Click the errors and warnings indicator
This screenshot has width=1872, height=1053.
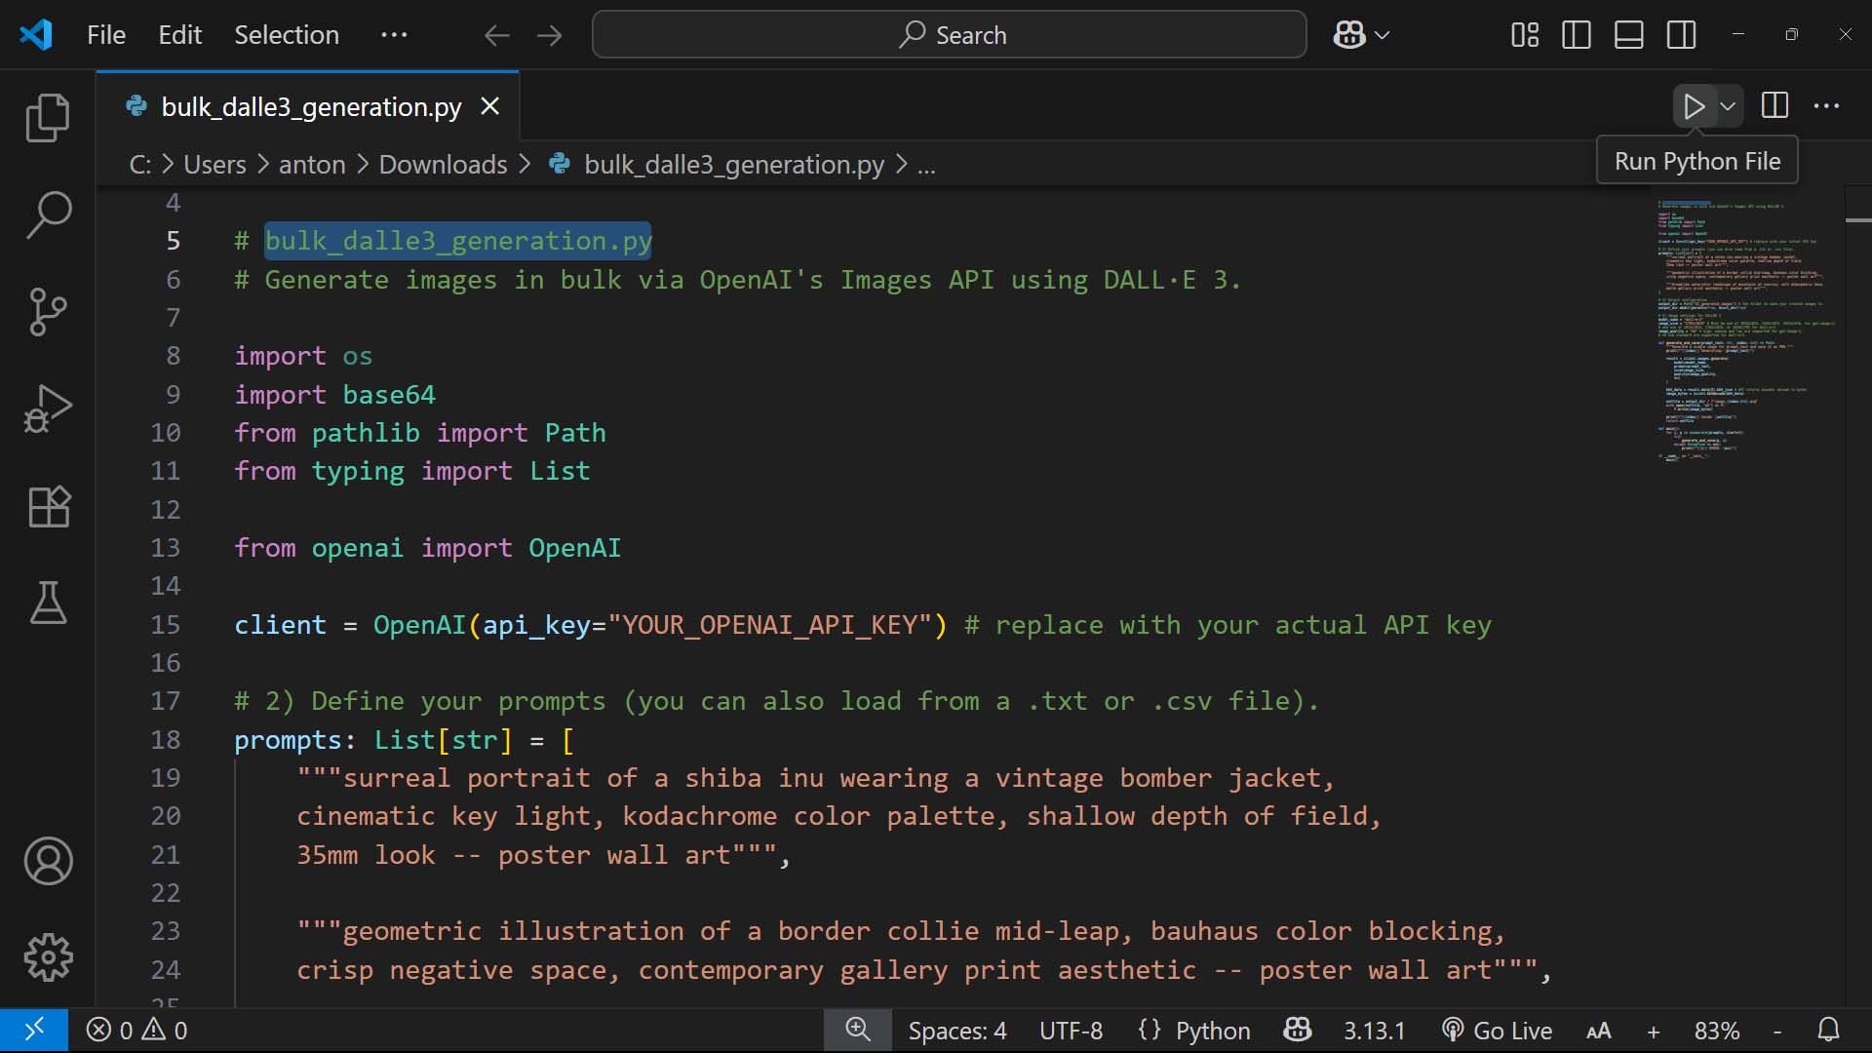[136, 1030]
